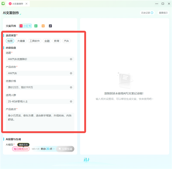
Task: Select the 电商 type option
Action: coord(10,41)
